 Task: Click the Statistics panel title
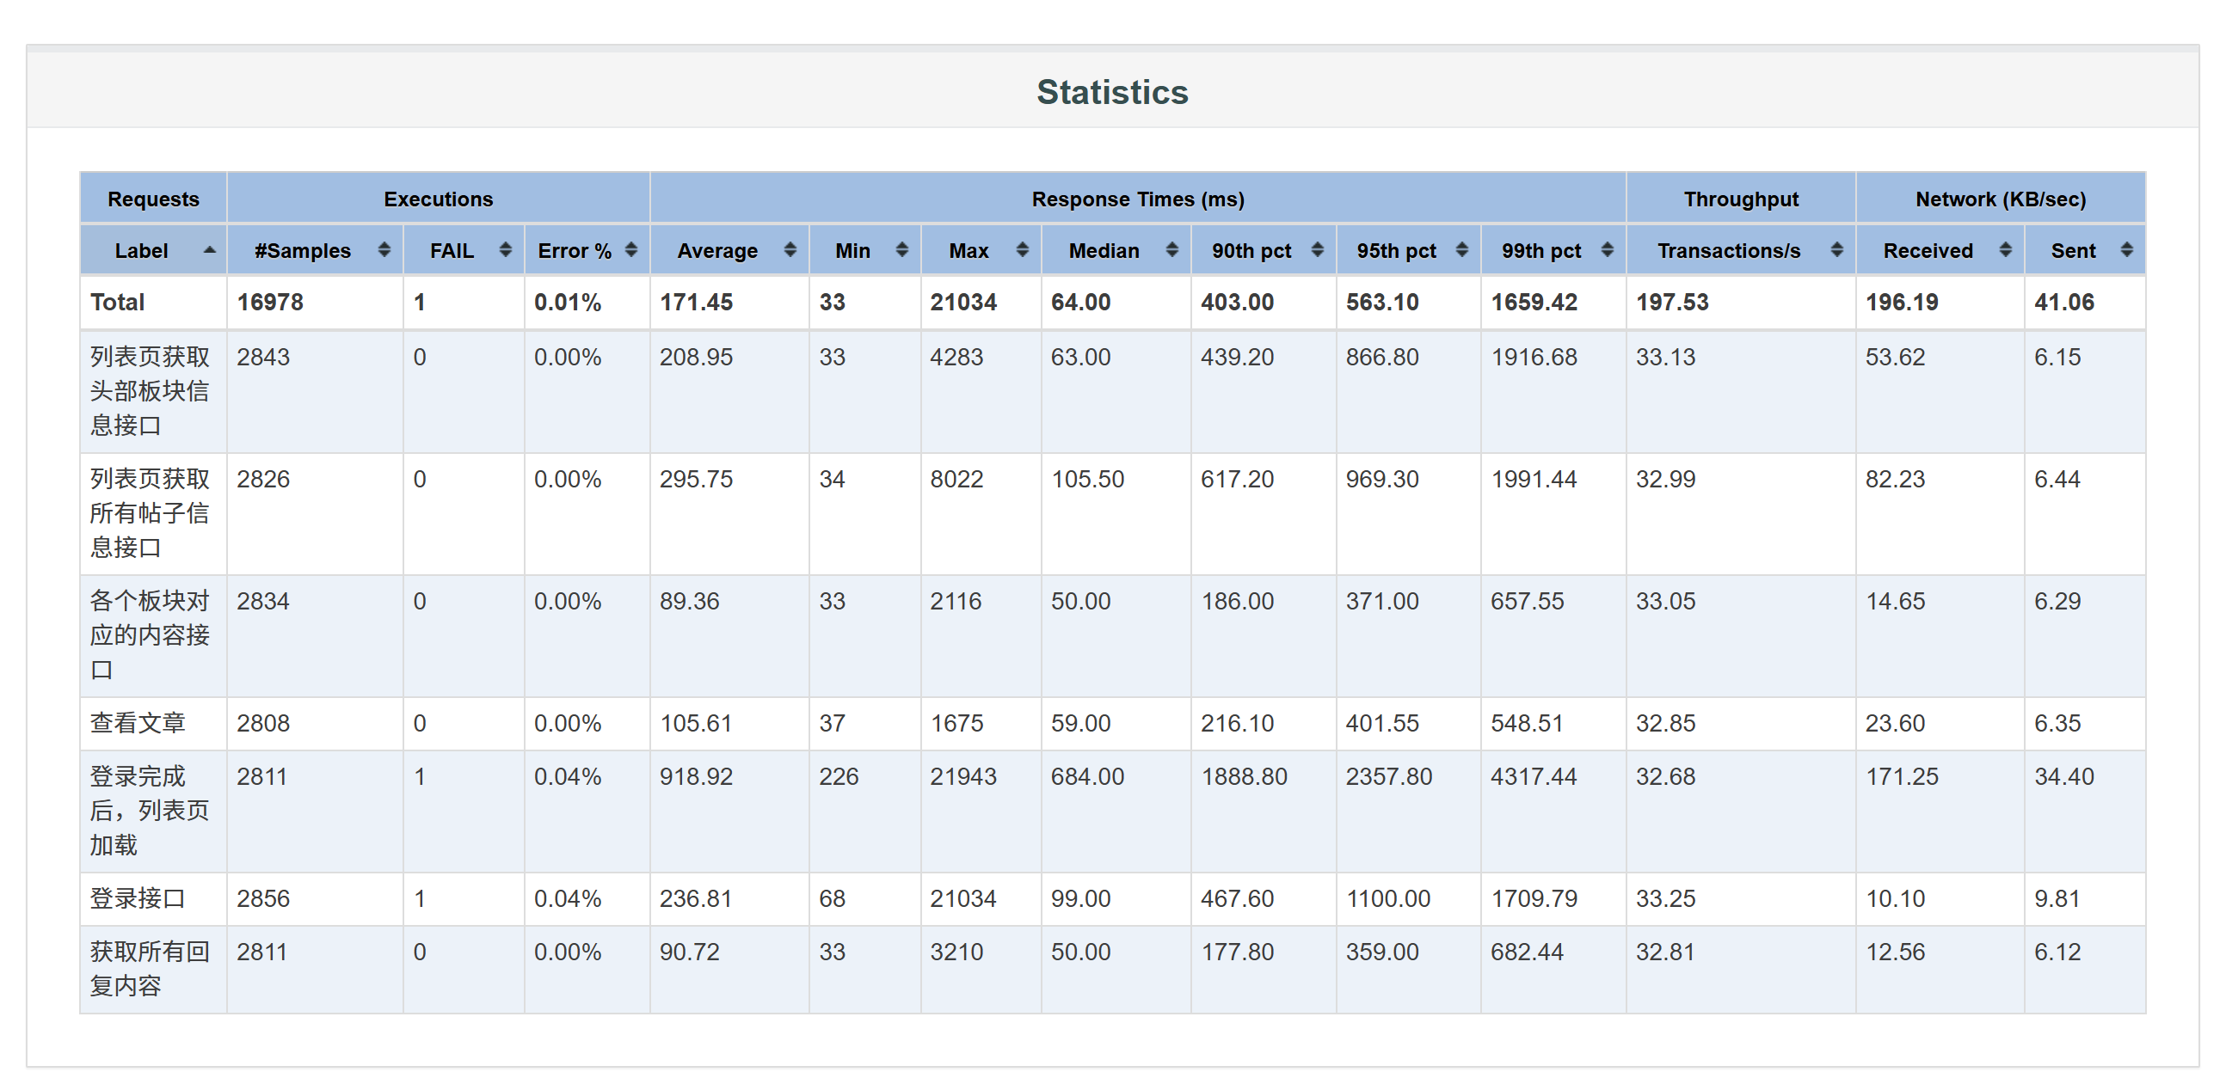pyautogui.click(x=1112, y=93)
